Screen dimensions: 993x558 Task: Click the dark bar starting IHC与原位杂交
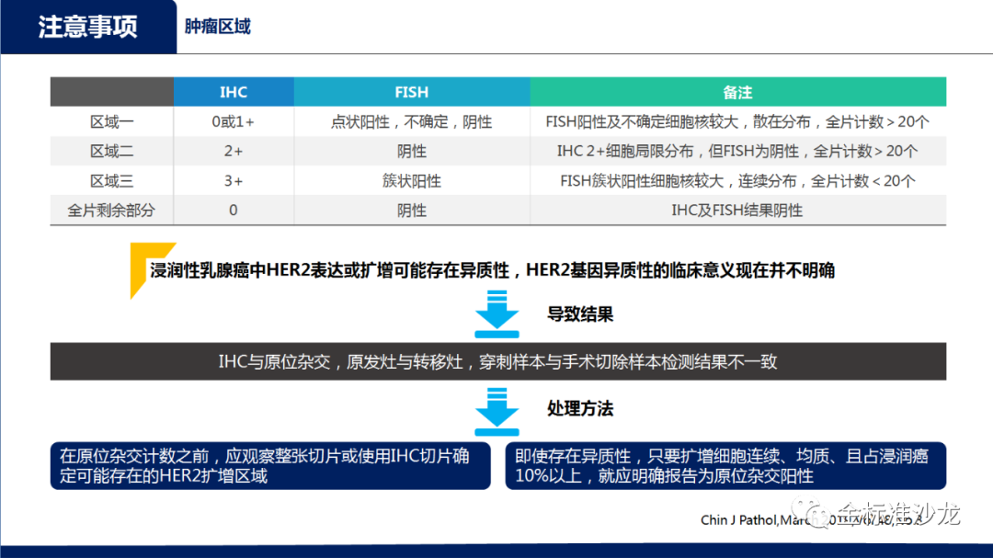[497, 361]
